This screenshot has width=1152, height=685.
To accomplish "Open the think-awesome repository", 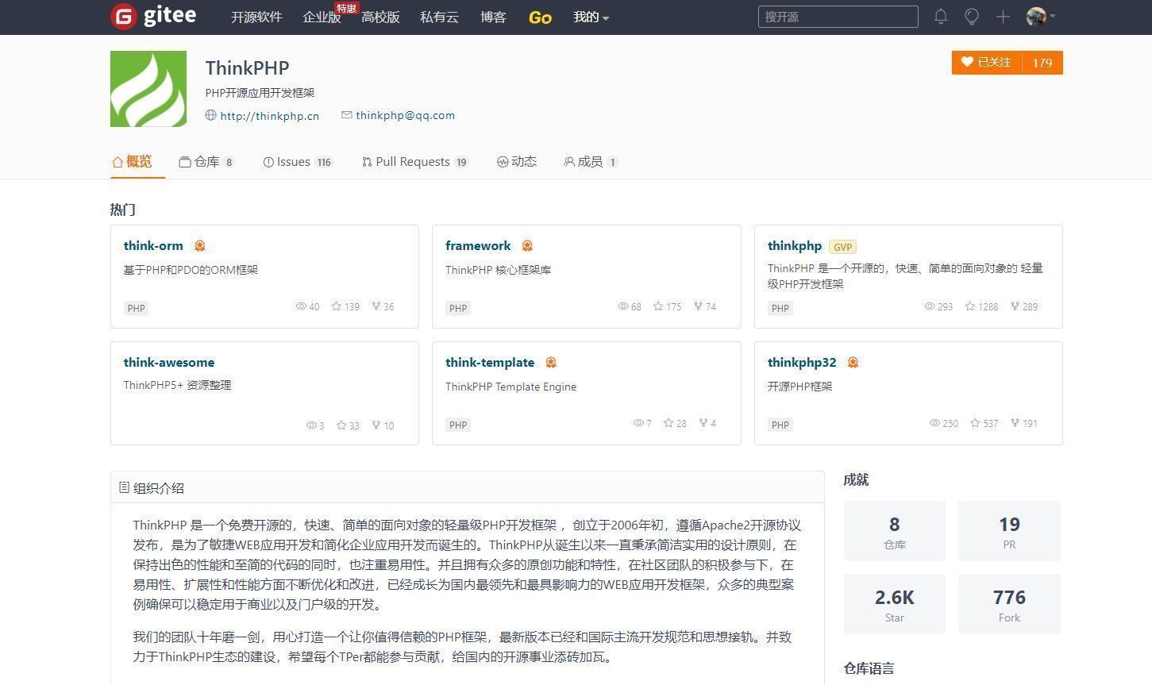I will pos(168,363).
